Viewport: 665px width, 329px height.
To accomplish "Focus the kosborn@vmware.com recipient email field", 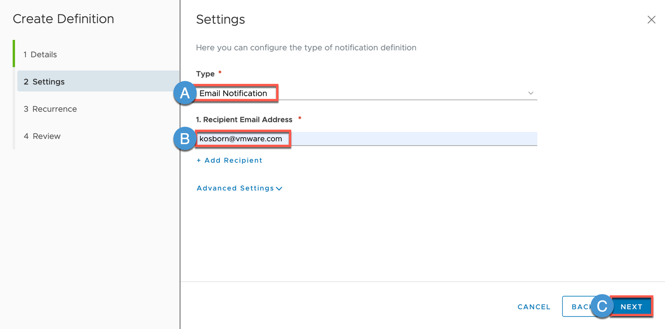I will coord(366,139).
